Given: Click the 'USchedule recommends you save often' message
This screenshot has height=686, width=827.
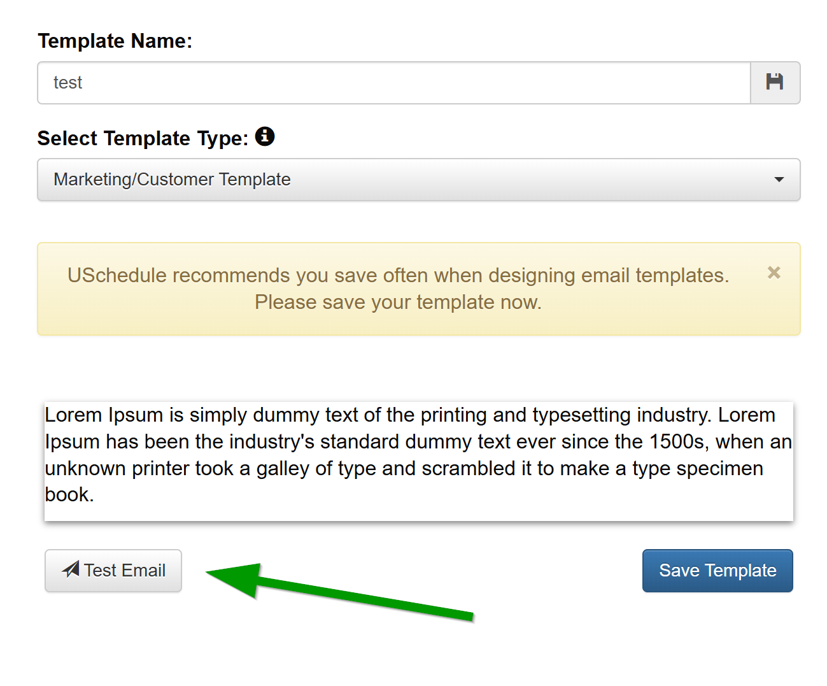Looking at the screenshot, I should point(398,275).
